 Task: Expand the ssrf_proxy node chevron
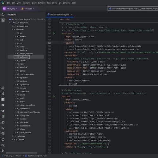[15, 57]
